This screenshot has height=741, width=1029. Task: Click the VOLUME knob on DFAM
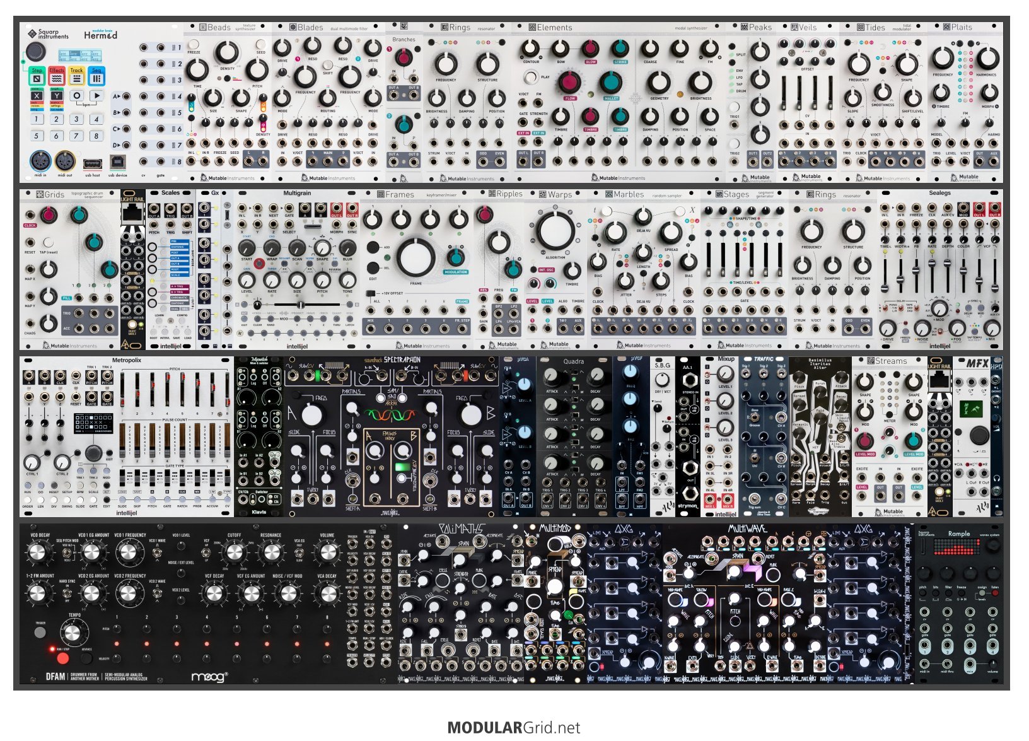tap(327, 553)
